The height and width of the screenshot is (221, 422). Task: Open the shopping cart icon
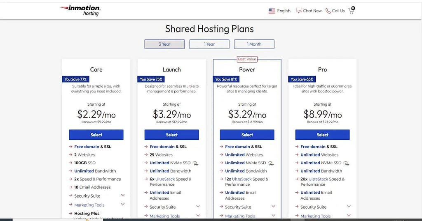[x=352, y=10]
